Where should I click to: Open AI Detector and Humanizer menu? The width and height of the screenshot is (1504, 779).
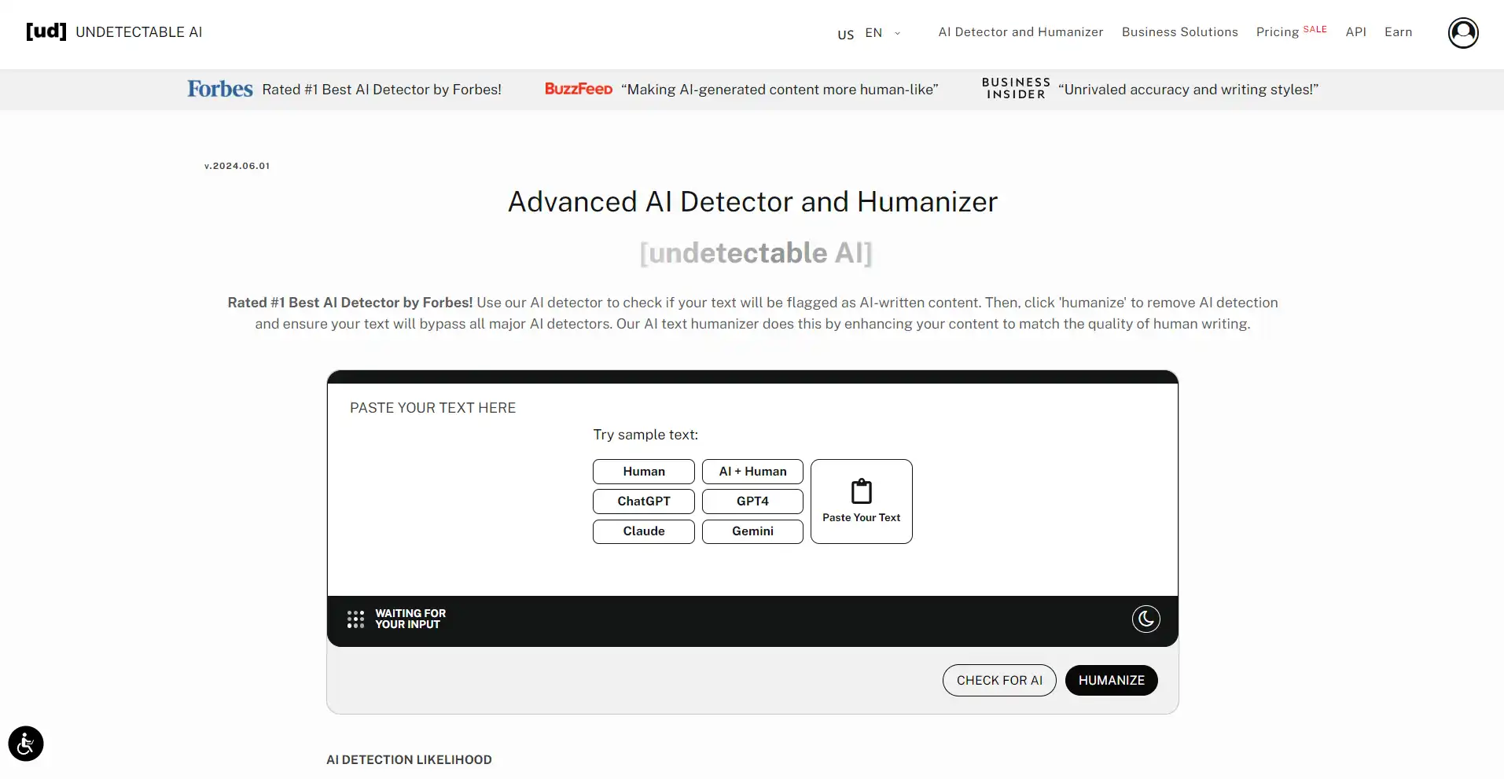point(1020,32)
